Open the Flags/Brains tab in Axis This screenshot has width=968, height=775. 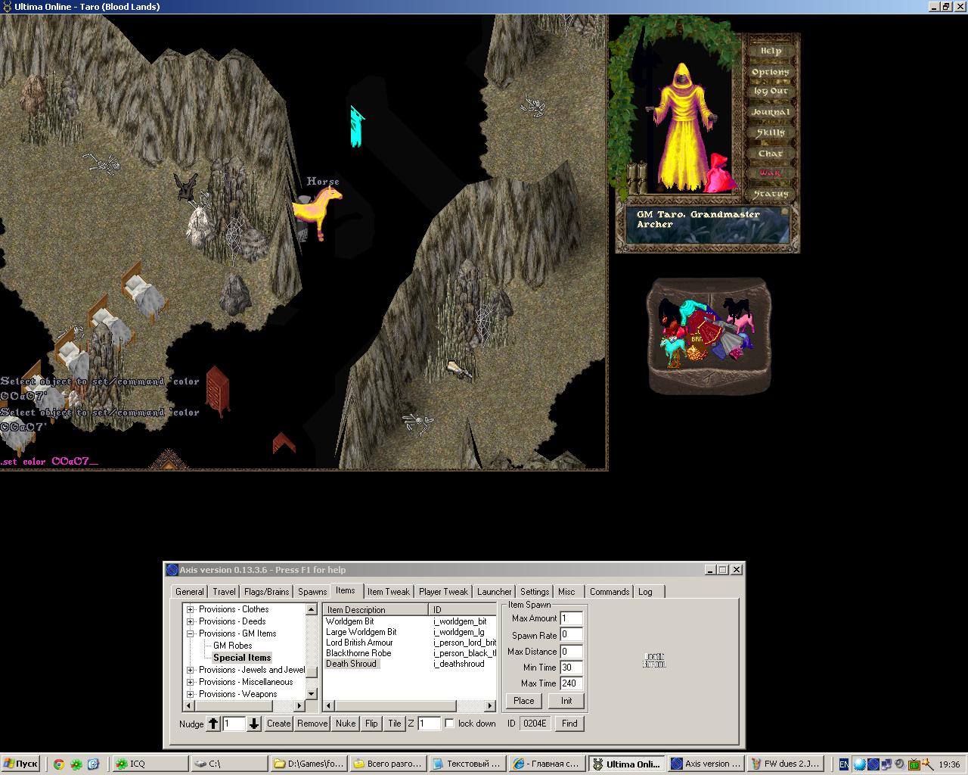(267, 592)
